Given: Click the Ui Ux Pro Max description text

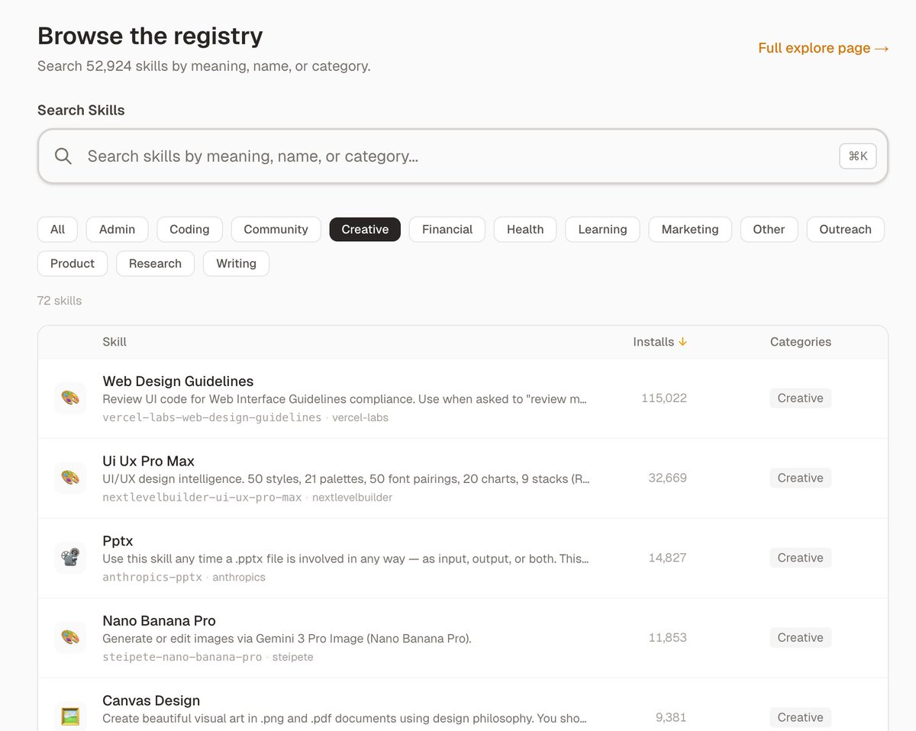Looking at the screenshot, I should coord(346,479).
